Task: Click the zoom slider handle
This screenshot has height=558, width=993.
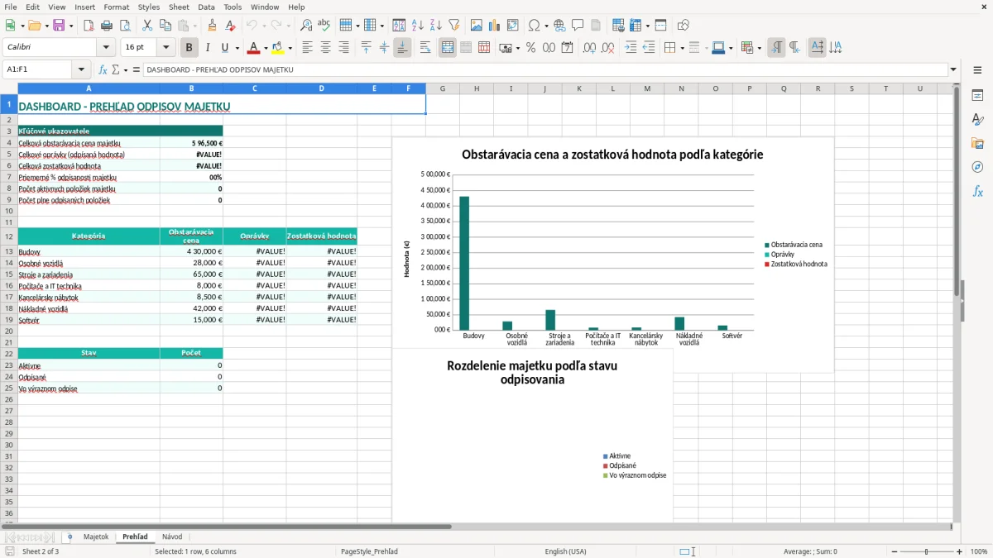Action: [x=927, y=551]
